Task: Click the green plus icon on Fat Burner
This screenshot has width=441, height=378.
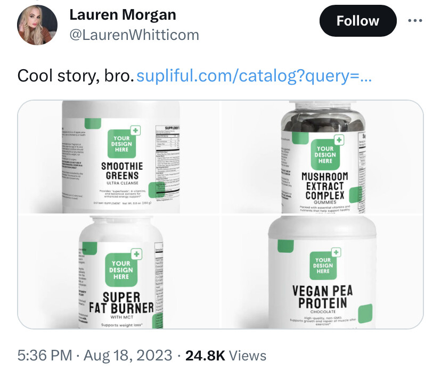Action: (137, 254)
